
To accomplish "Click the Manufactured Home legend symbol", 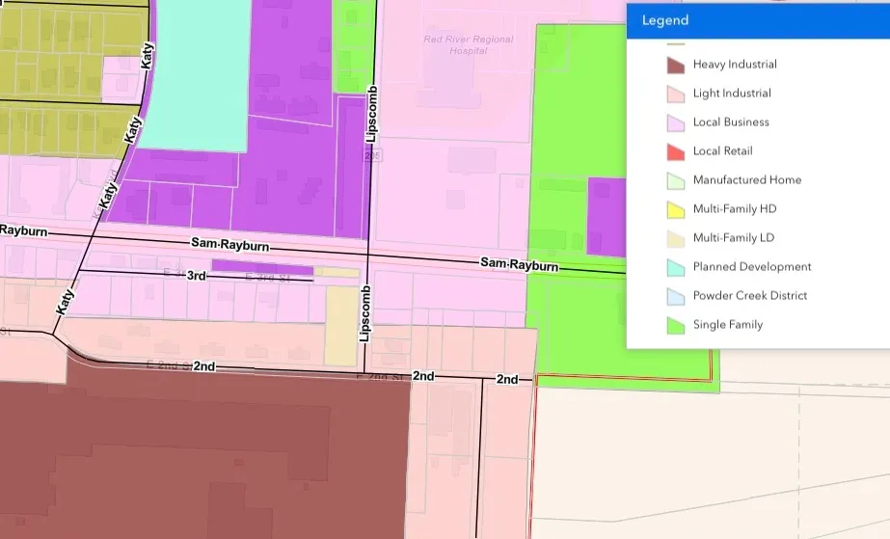I will click(x=675, y=180).
